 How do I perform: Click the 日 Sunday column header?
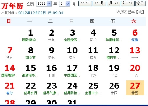[x=9, y=21]
